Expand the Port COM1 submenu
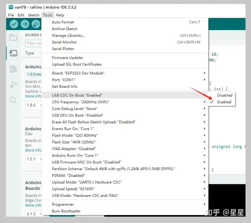Viewport: 251px width, 223px height. tap(125, 80)
